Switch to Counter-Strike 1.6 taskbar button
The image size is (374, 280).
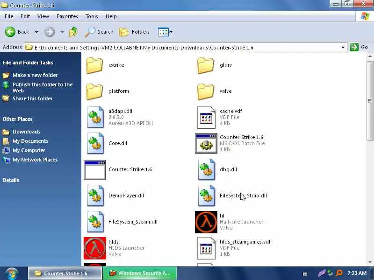[65, 273]
